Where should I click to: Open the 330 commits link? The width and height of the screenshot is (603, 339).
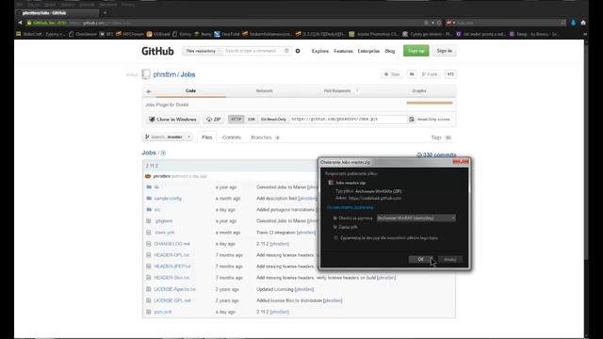click(x=436, y=154)
